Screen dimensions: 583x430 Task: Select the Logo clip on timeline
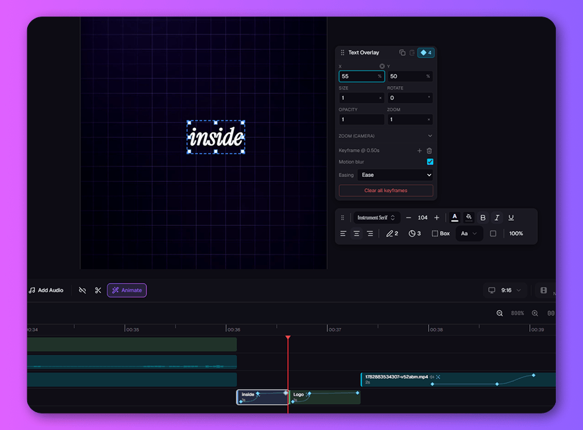(325, 398)
